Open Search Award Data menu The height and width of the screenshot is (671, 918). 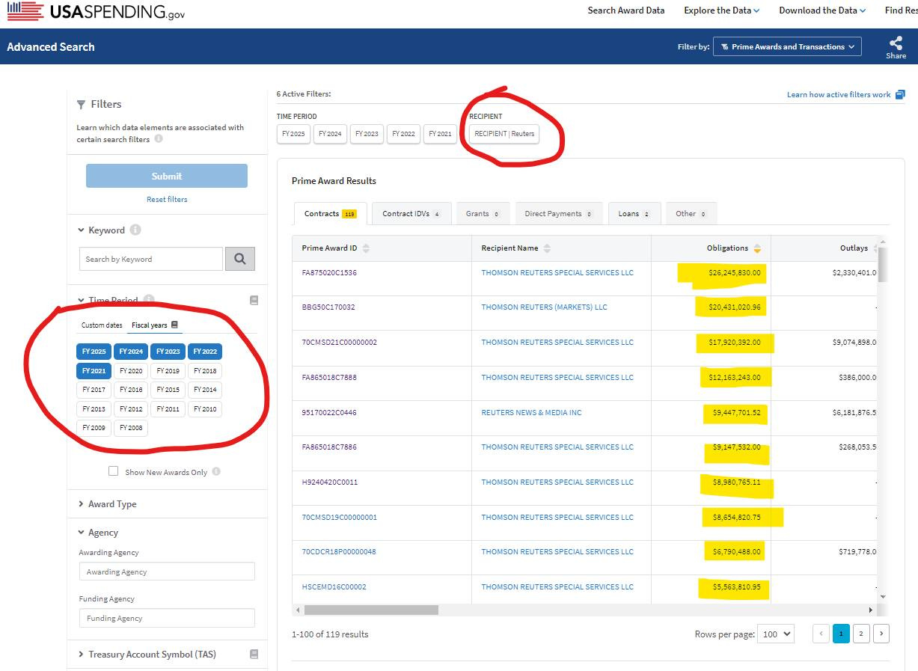[626, 10]
